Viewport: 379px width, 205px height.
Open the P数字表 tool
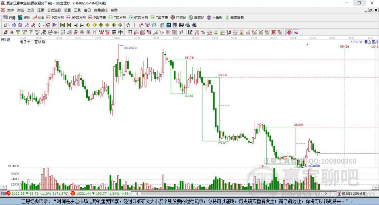tap(97, 18)
